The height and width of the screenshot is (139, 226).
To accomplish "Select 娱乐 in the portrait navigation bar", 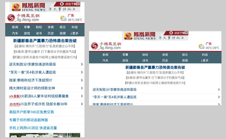I will tap(63, 27).
